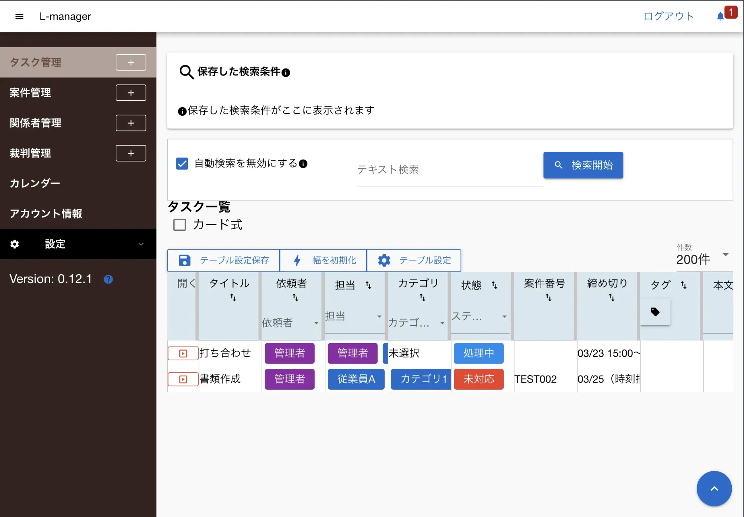Click the tag icon button in タグ column

click(655, 312)
